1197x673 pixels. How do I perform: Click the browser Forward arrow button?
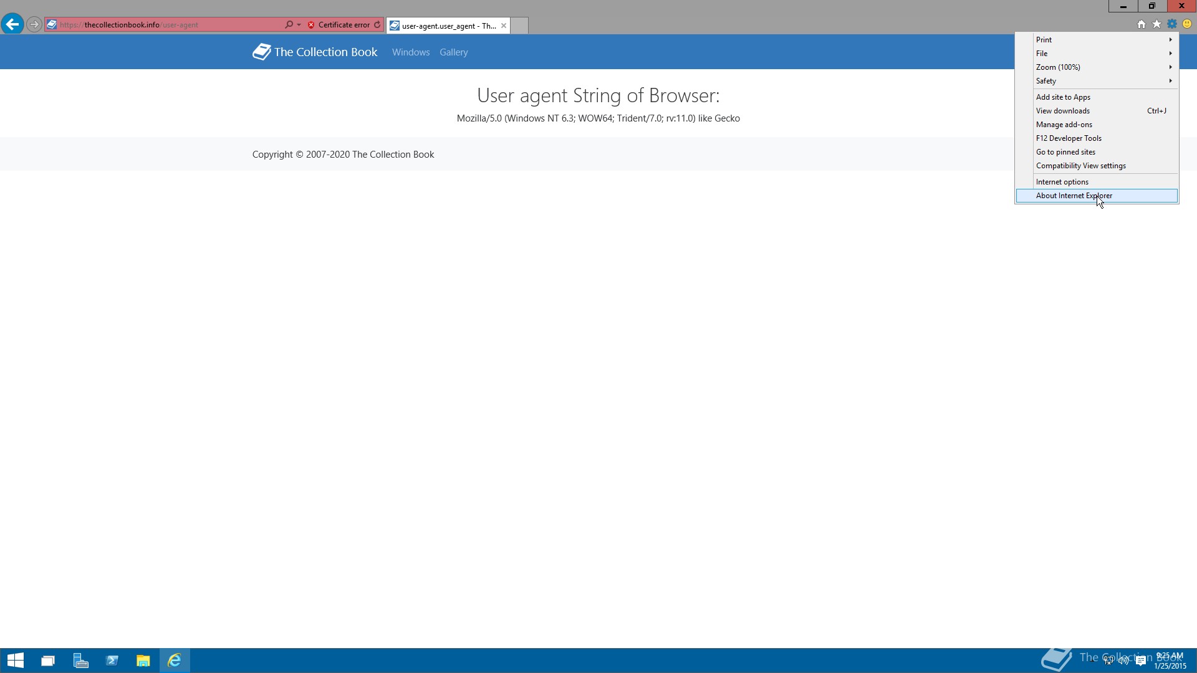(x=34, y=25)
